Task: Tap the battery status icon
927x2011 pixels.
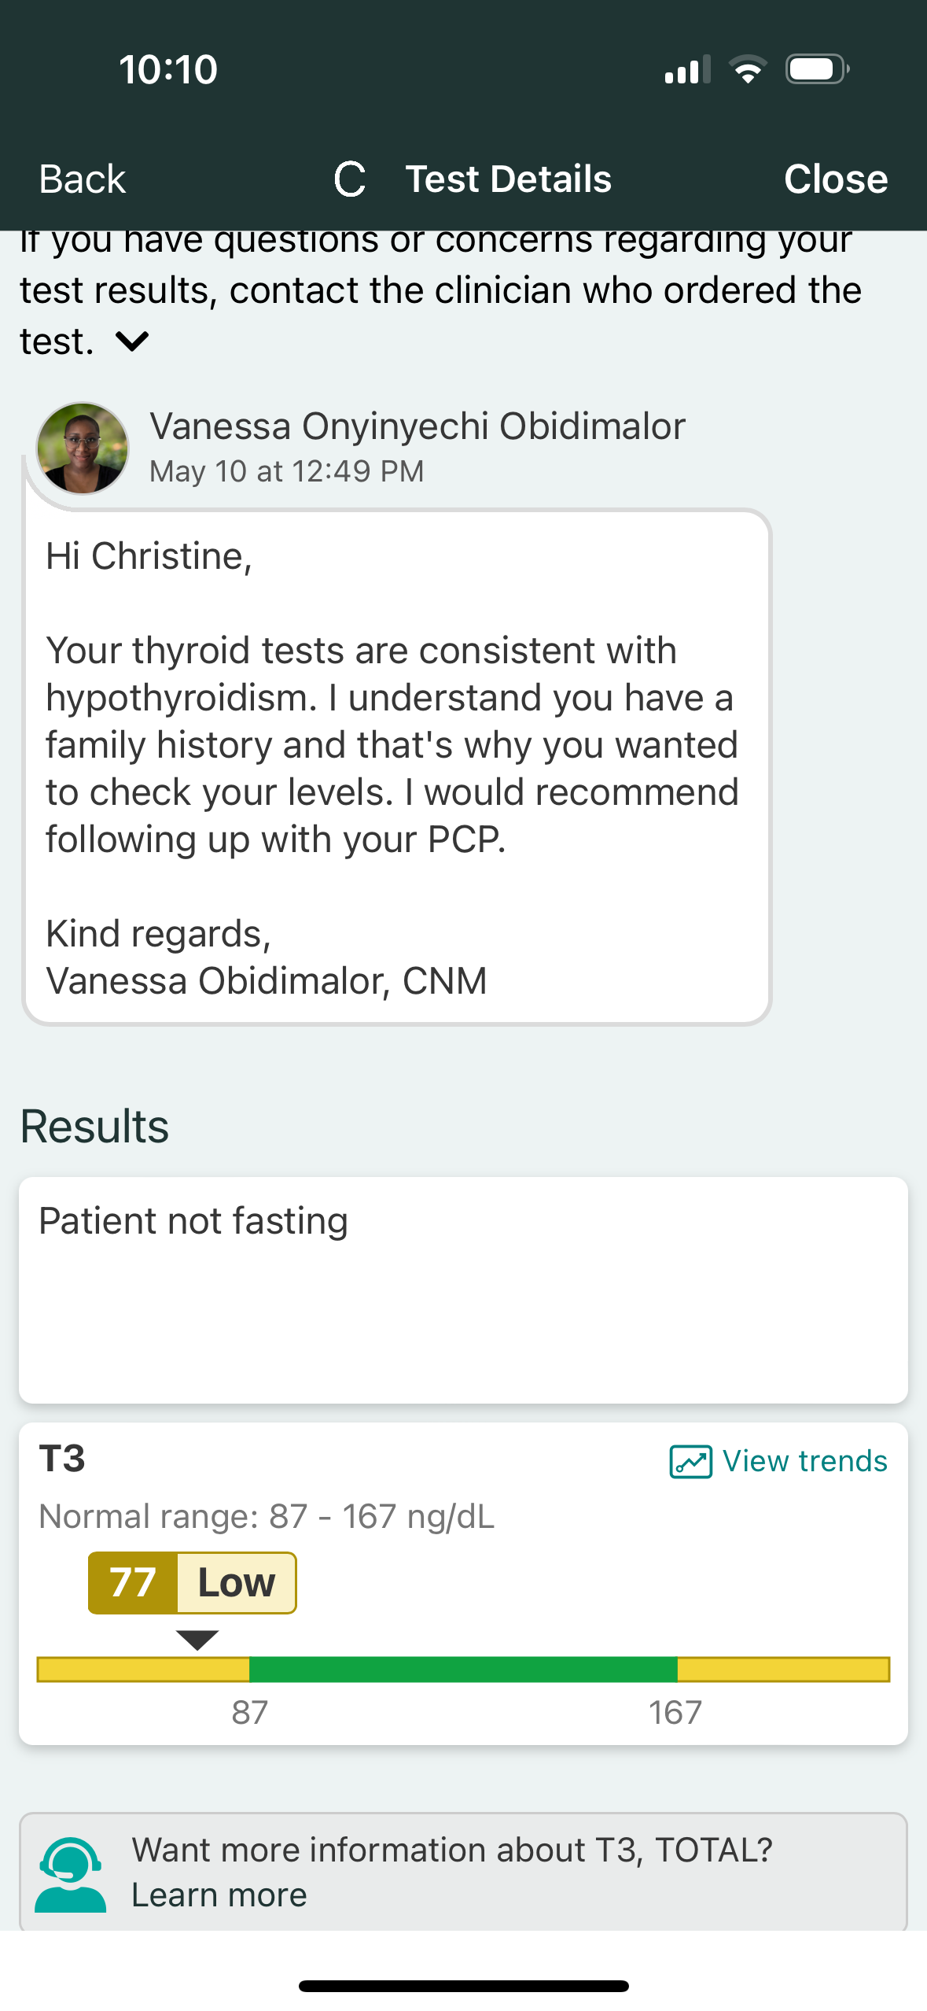Action: click(816, 69)
